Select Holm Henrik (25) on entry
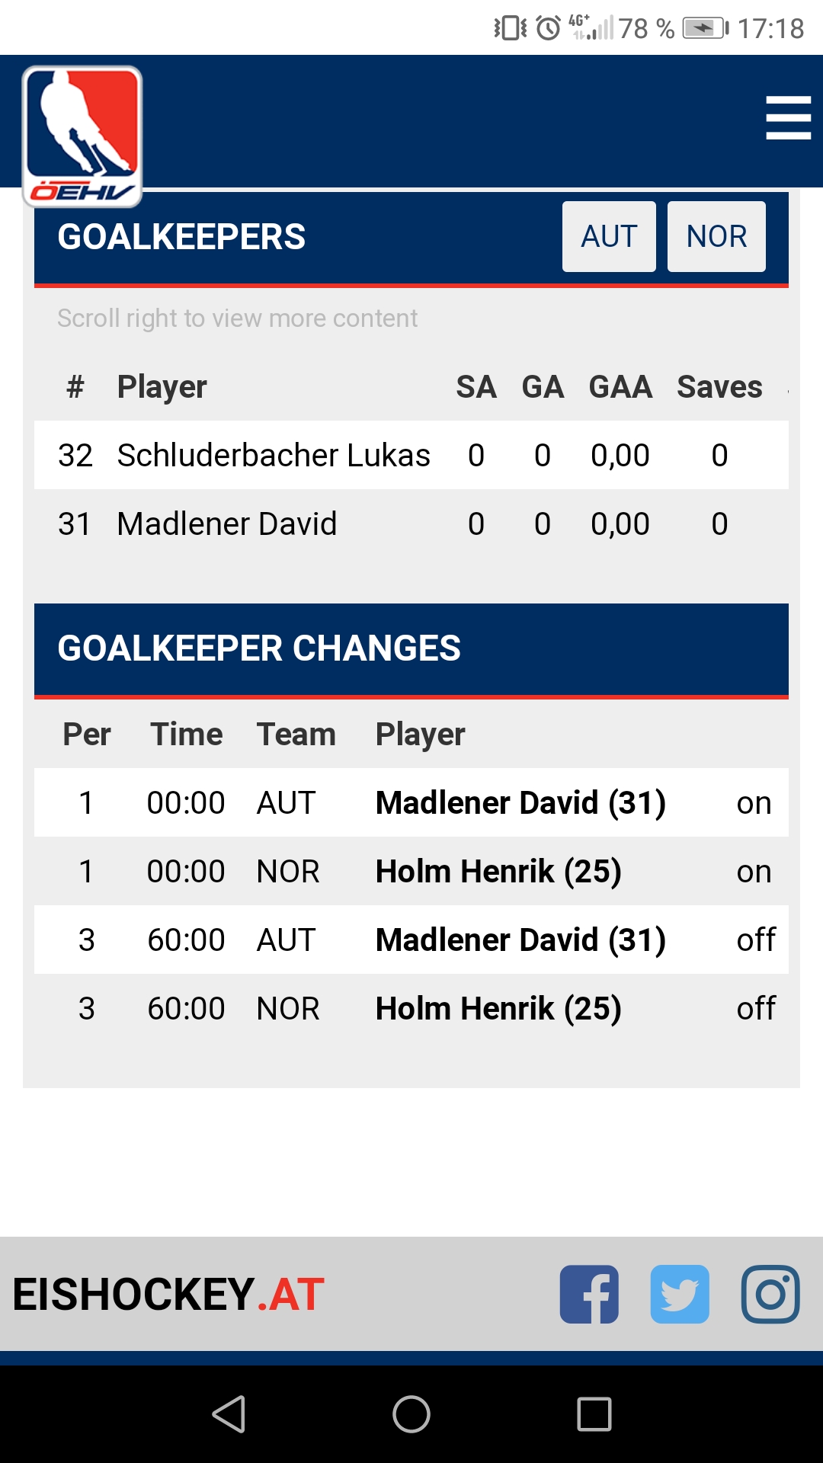823x1463 pixels. tap(498, 872)
